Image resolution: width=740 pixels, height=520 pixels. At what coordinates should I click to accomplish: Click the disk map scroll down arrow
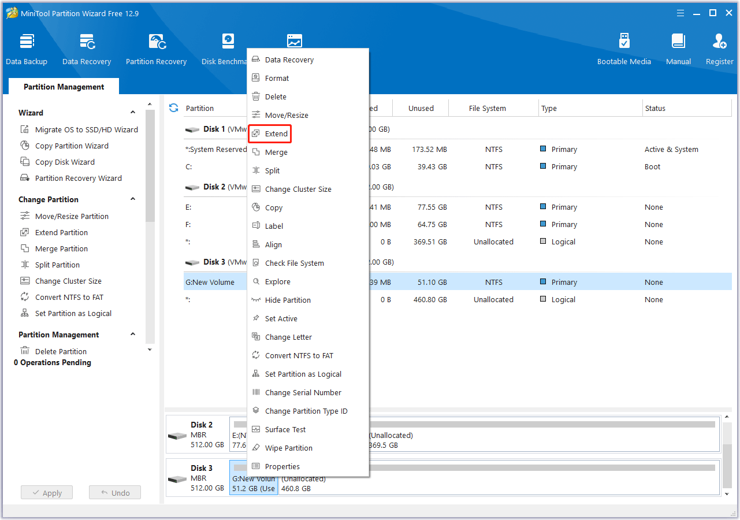[x=727, y=495]
